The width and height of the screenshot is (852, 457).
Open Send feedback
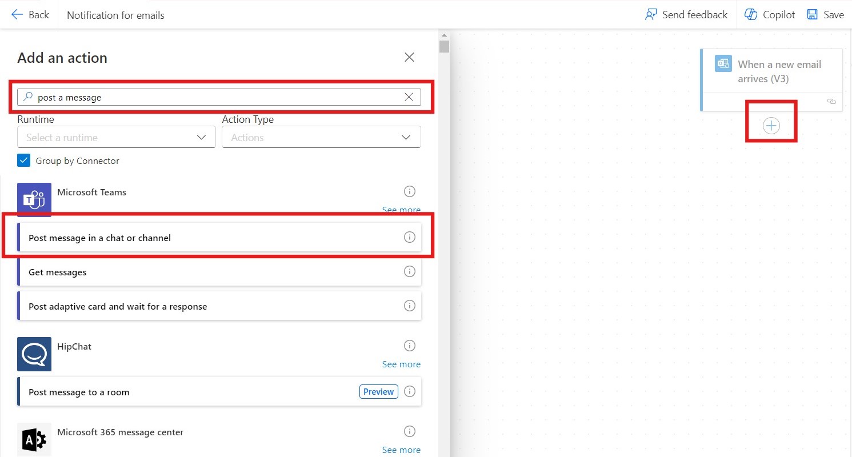click(686, 15)
